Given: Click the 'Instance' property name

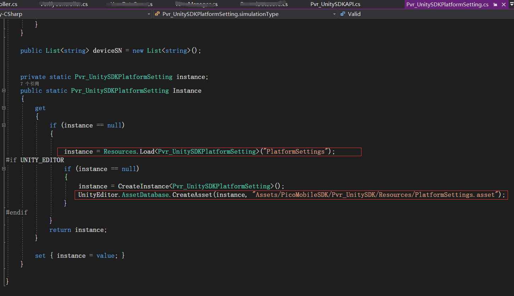Looking at the screenshot, I should coord(187,91).
